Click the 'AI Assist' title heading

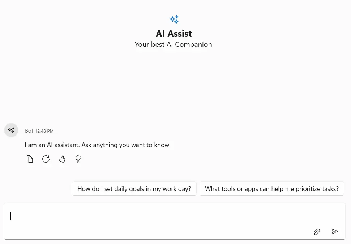(x=174, y=33)
